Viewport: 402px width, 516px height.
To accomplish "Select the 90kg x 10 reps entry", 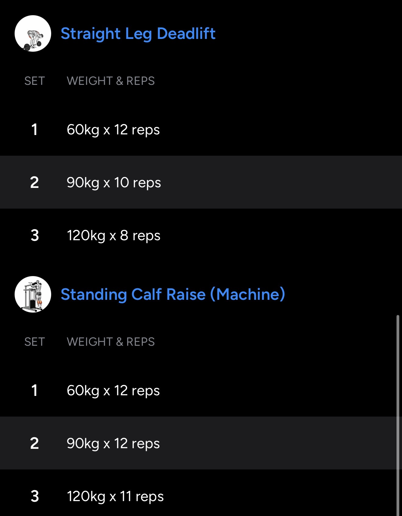I will [114, 182].
